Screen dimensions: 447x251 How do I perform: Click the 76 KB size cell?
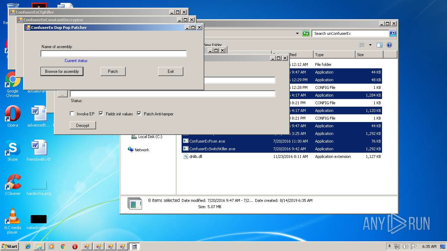376,141
